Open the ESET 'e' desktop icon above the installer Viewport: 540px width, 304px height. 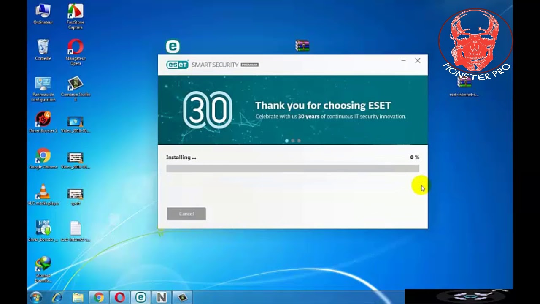[173, 46]
